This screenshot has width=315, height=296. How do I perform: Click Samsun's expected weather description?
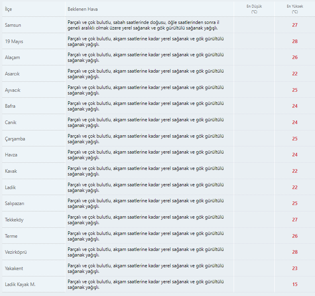coord(143,25)
